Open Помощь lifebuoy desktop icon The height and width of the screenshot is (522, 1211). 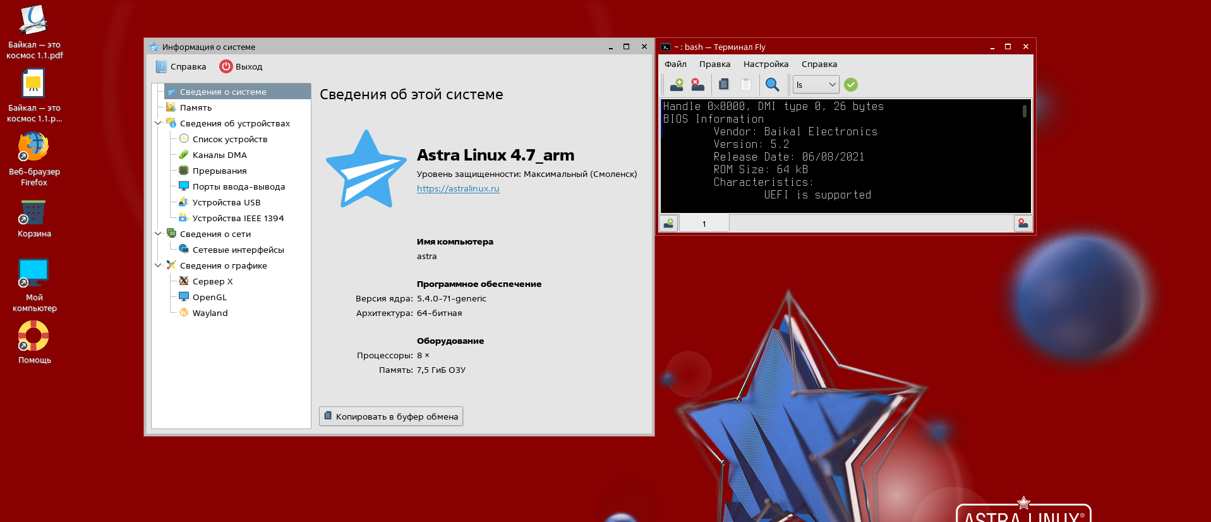[34, 342]
